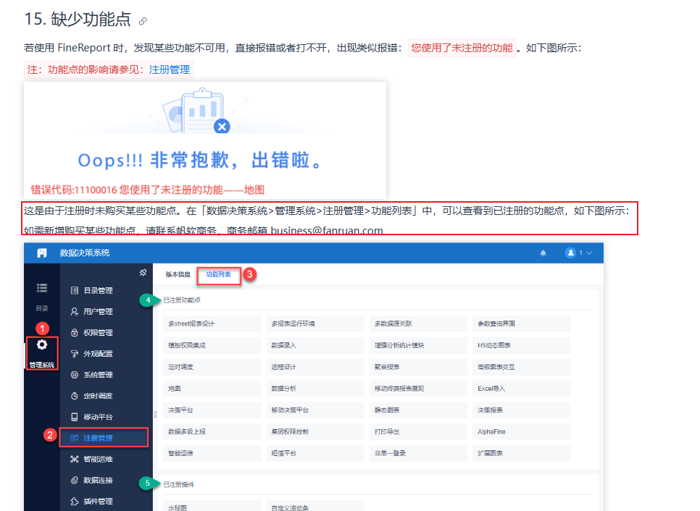This screenshot has height=511, width=700.
Task: Expand the user account dropdown chevron
Action: [x=589, y=253]
